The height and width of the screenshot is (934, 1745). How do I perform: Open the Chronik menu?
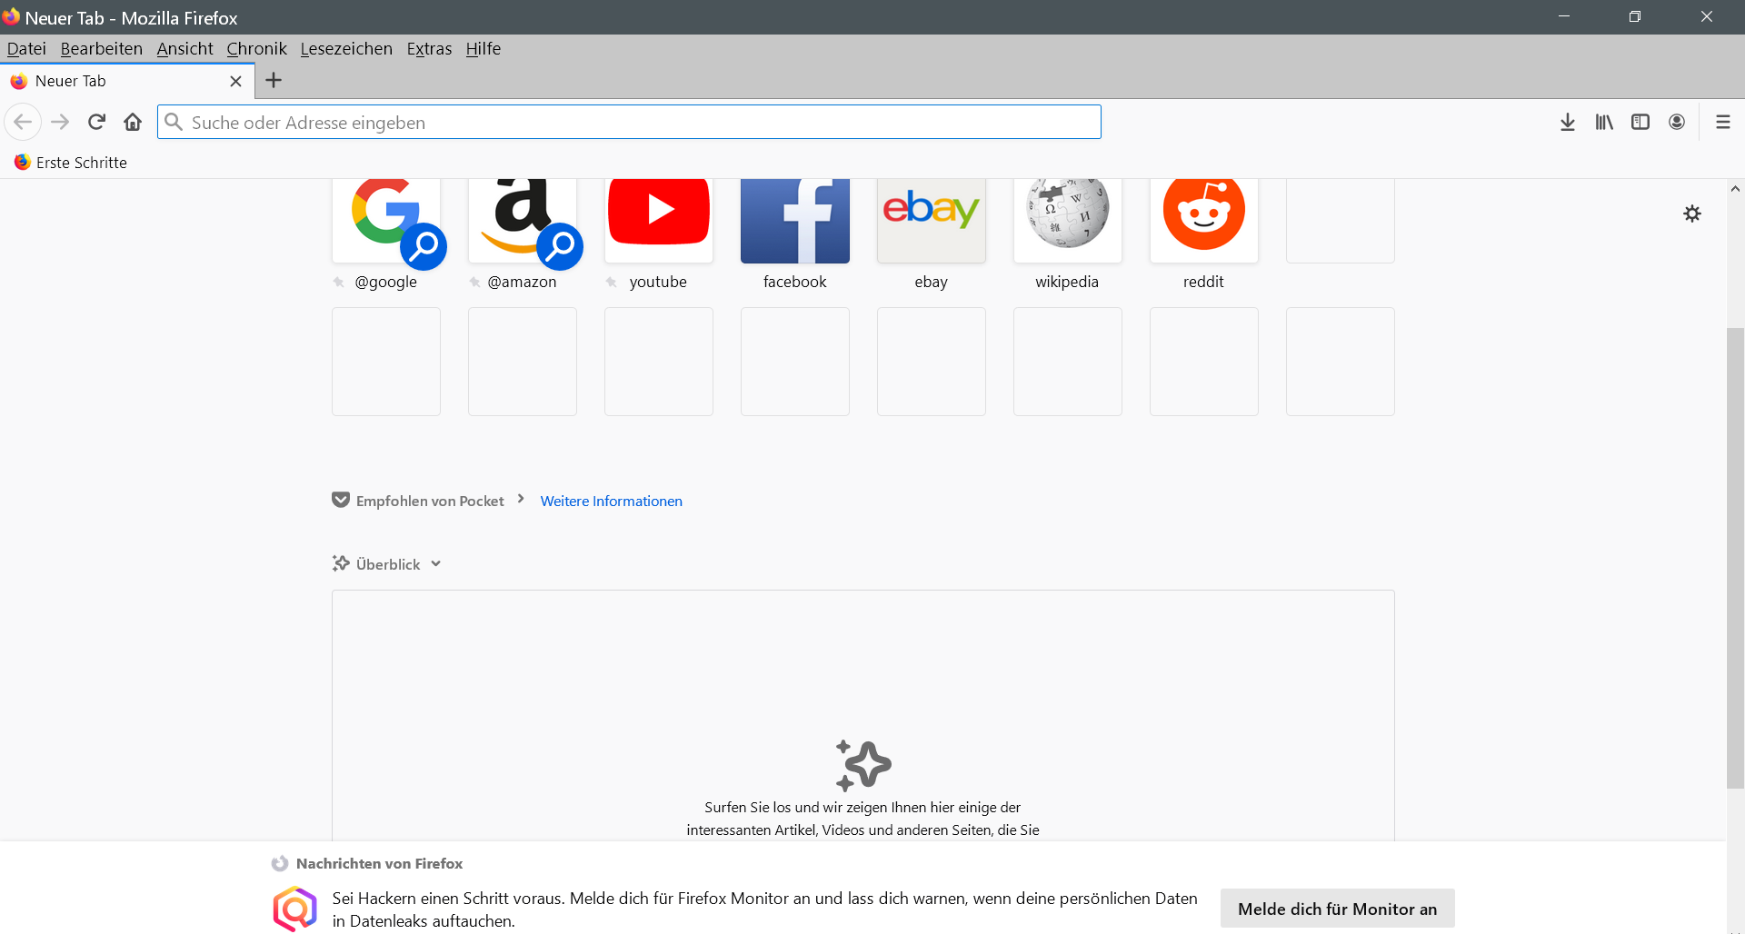[x=256, y=49]
